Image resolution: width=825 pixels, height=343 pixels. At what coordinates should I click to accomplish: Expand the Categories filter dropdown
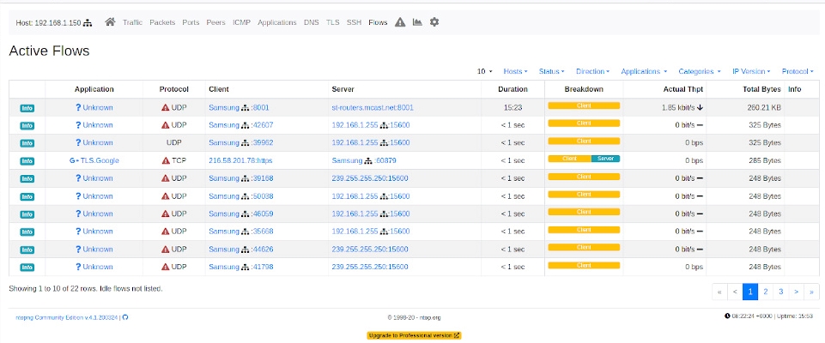700,71
